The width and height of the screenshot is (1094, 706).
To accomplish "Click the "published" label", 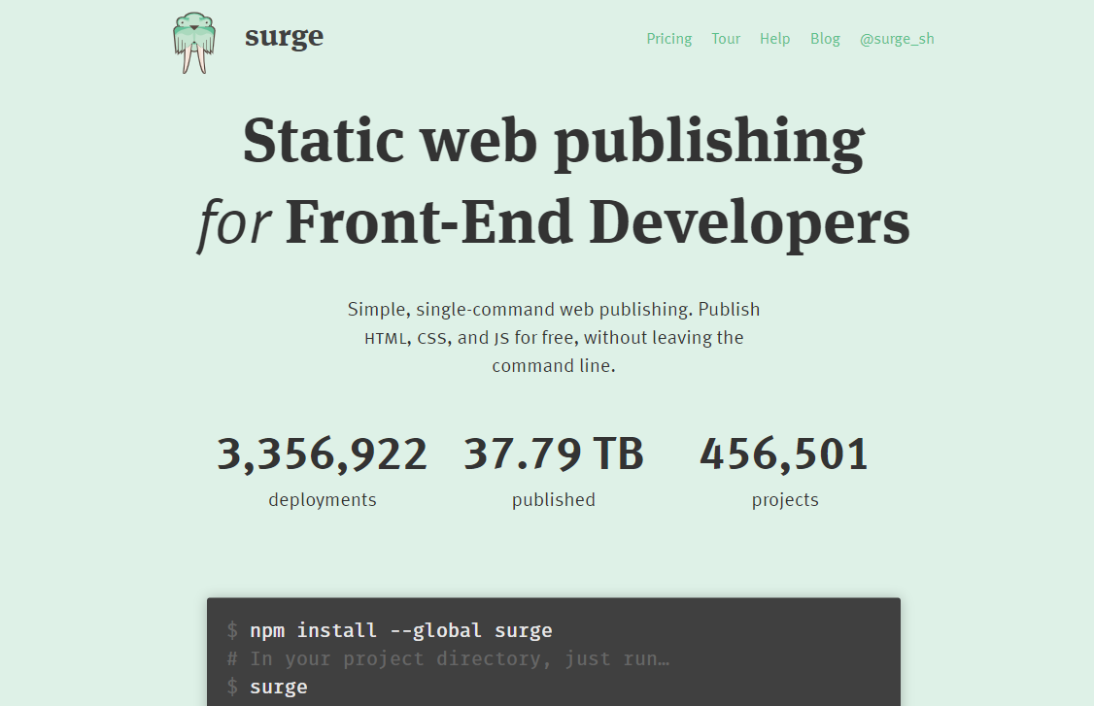I will pyautogui.click(x=554, y=500).
